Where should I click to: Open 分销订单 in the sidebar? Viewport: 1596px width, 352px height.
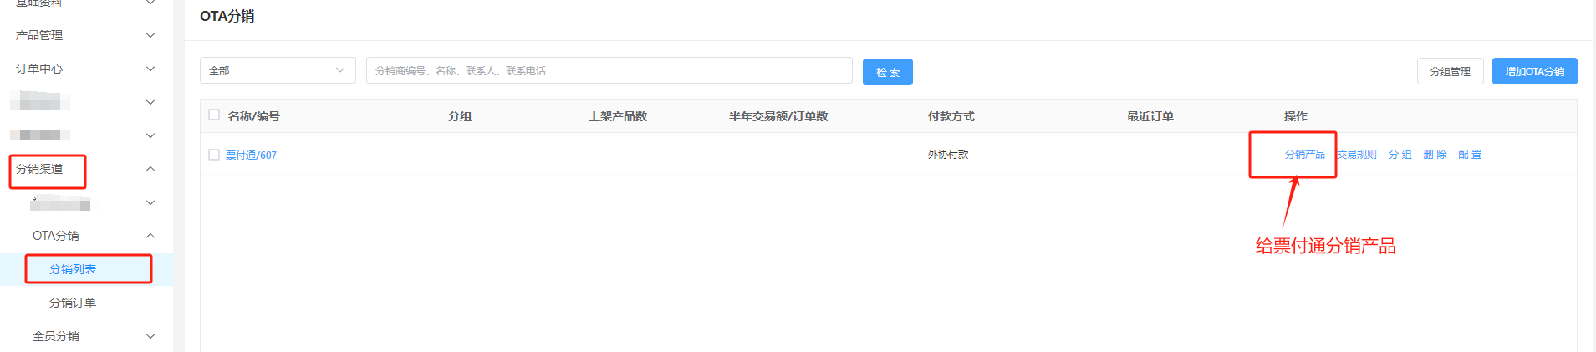pos(73,303)
